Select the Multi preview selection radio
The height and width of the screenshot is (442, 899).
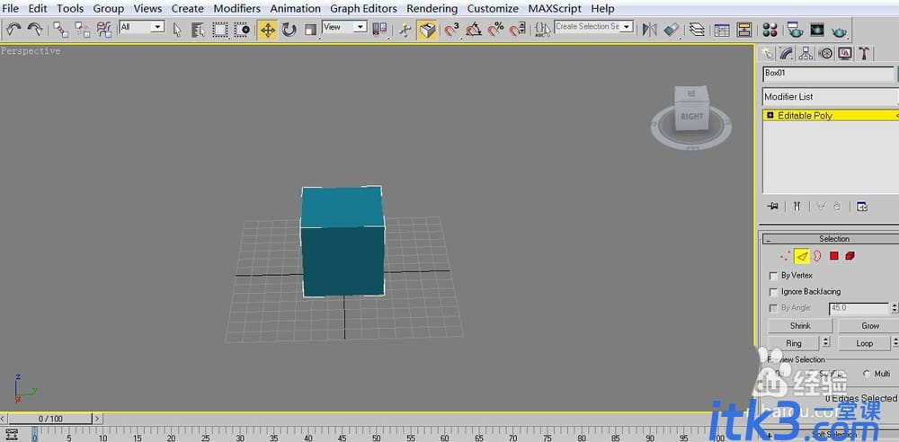[x=867, y=374]
